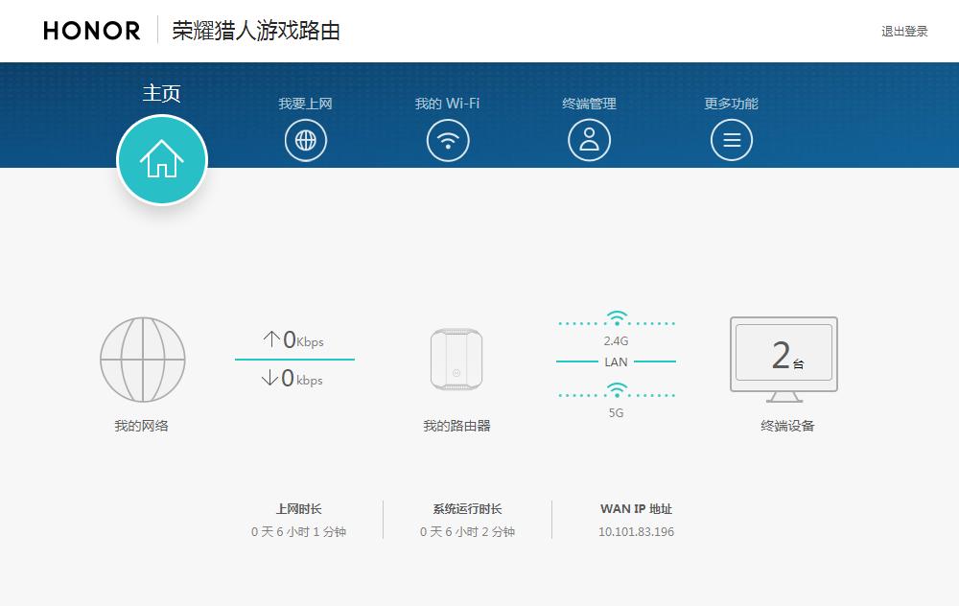Image resolution: width=959 pixels, height=606 pixels.
Task: Select the 我的网络 globe graphic
Action: click(142, 358)
